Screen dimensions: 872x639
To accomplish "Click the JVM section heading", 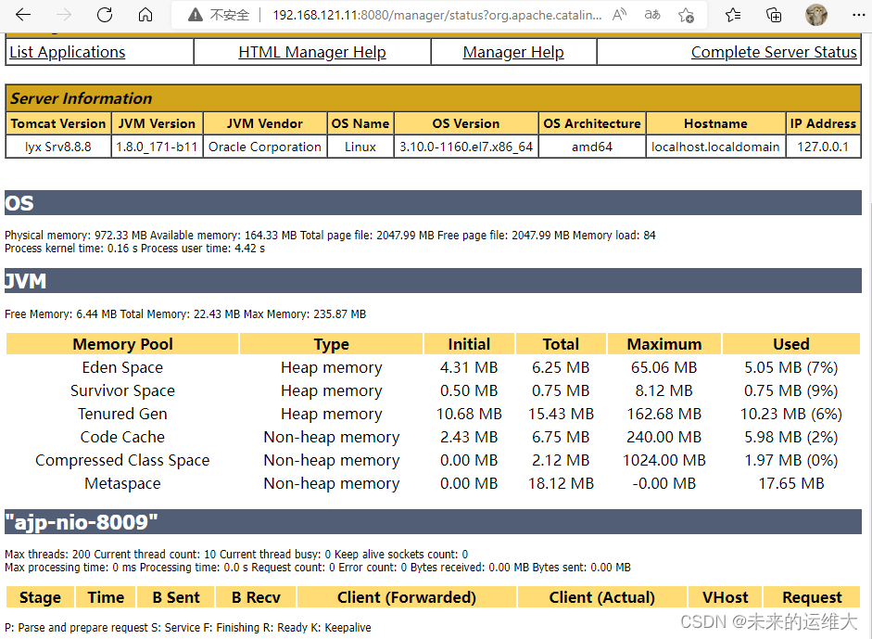I will [x=433, y=280].
